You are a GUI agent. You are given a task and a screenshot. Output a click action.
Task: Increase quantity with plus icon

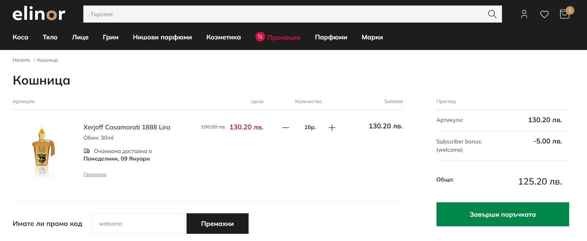click(x=332, y=128)
